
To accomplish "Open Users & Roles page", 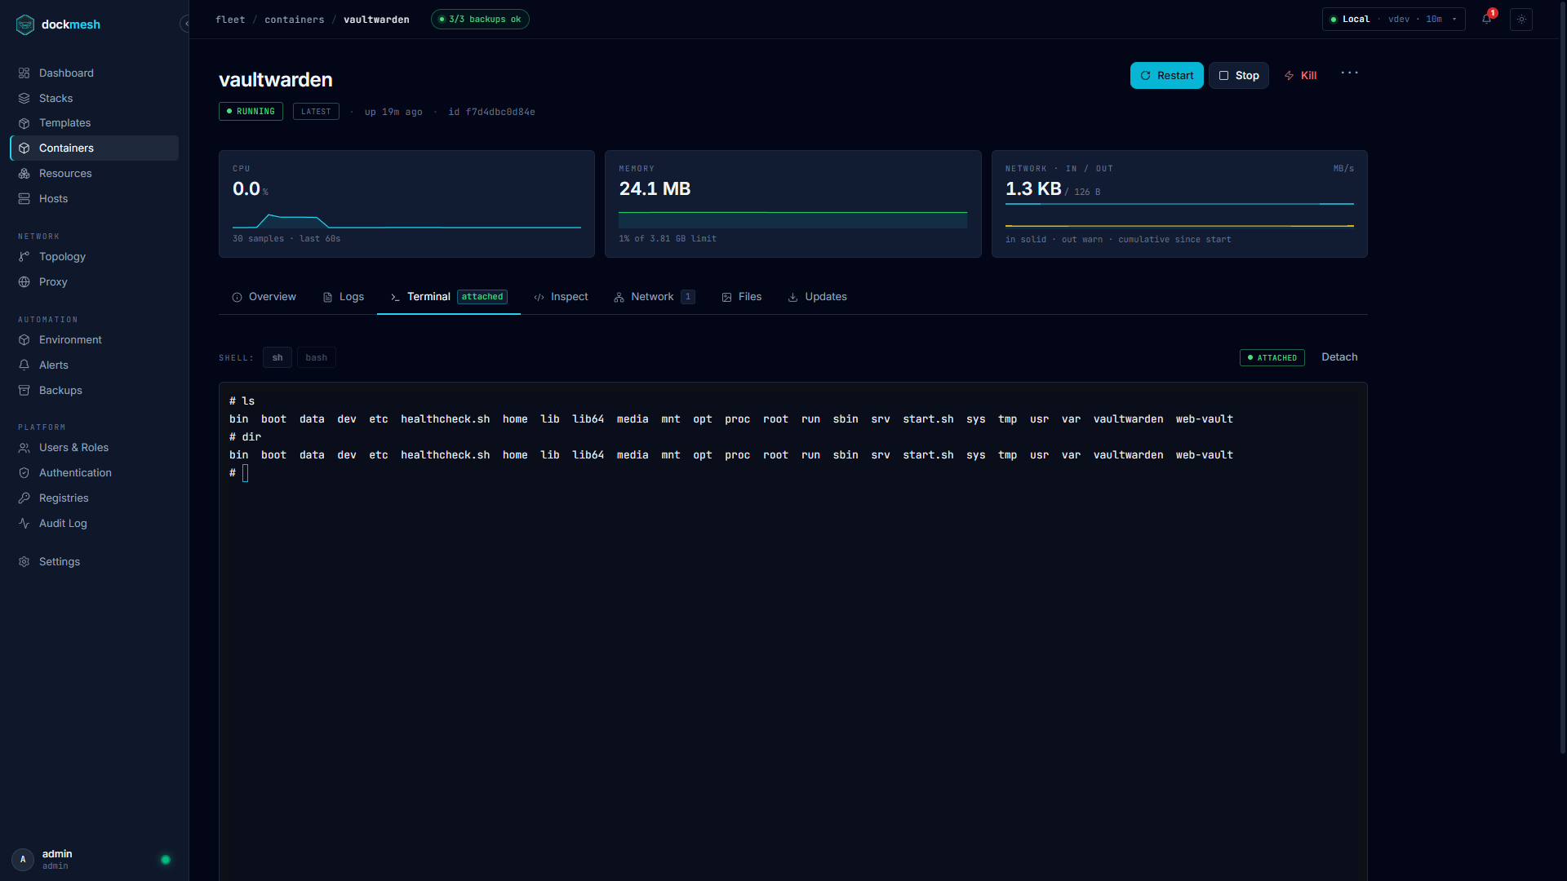I will pyautogui.click(x=94, y=447).
